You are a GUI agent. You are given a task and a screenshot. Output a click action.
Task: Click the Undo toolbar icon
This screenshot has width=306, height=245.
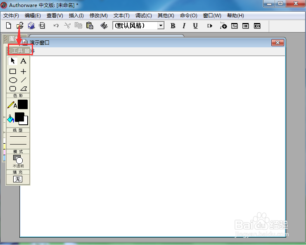pyautogui.click(x=56, y=26)
